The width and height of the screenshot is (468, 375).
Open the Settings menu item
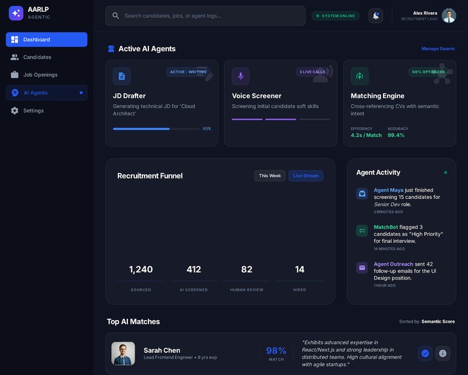click(46, 111)
